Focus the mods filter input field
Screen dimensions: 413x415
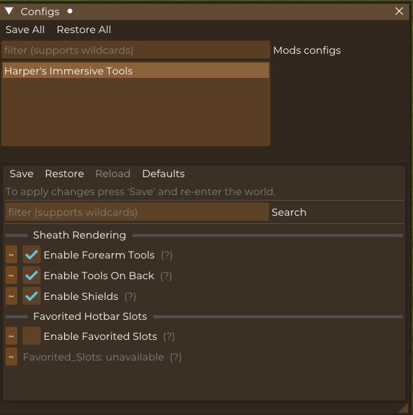pyautogui.click(x=136, y=50)
